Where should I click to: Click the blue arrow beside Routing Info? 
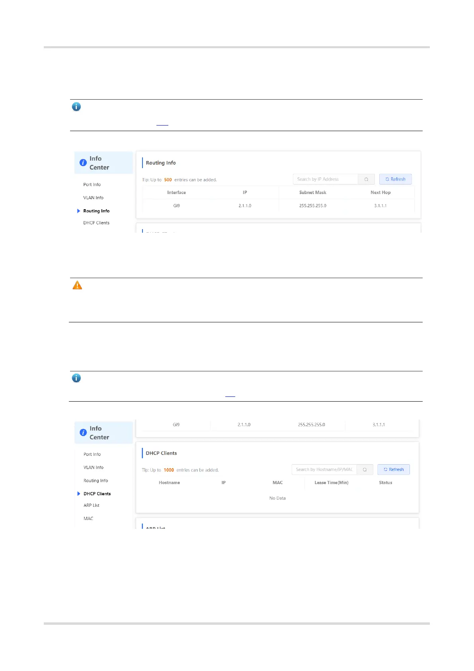(78, 211)
